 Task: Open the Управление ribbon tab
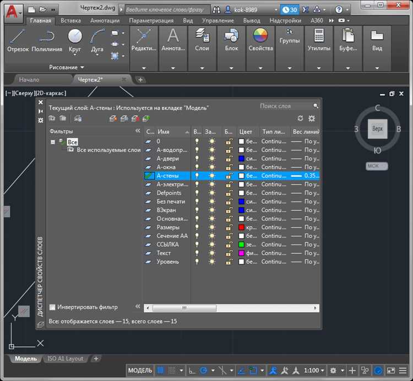(x=218, y=20)
